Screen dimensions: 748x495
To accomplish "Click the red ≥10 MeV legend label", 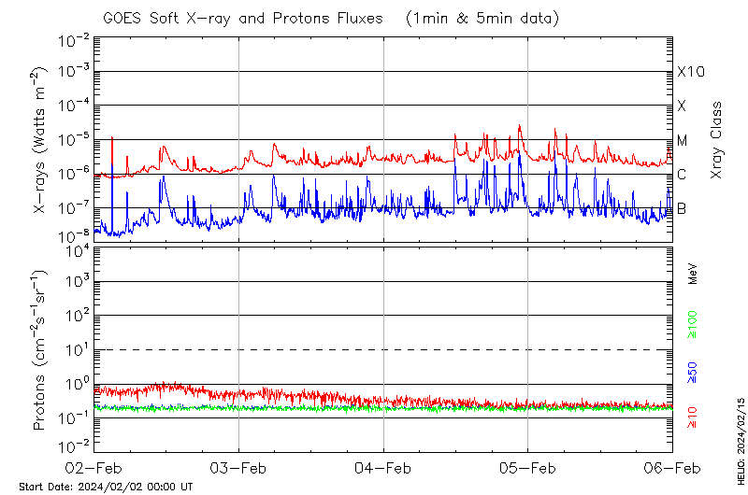I will click(694, 417).
